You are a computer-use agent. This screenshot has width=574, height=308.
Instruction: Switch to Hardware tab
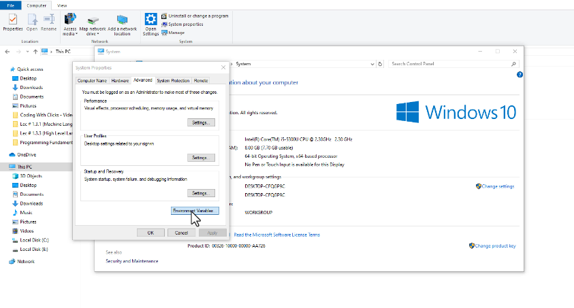(120, 80)
